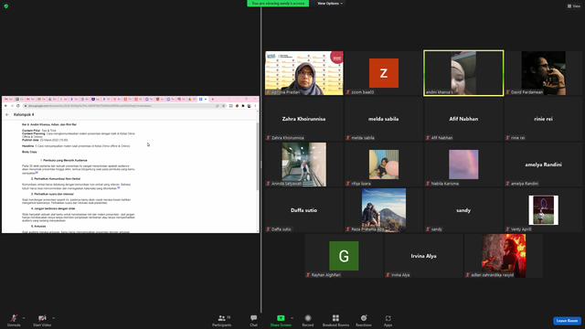Select sandy's participant tile
Screen dimensions: 585x329
point(463,210)
